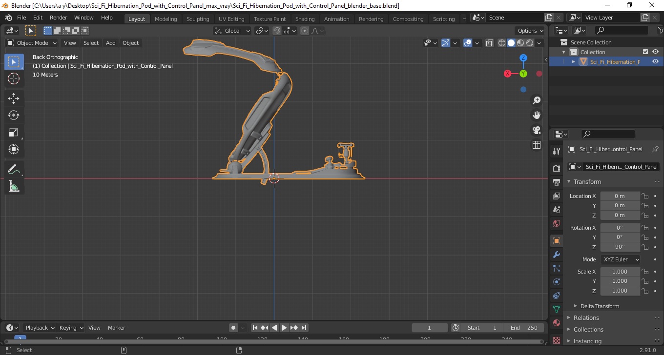Click the viewport zoom magnifier icon

point(537,100)
